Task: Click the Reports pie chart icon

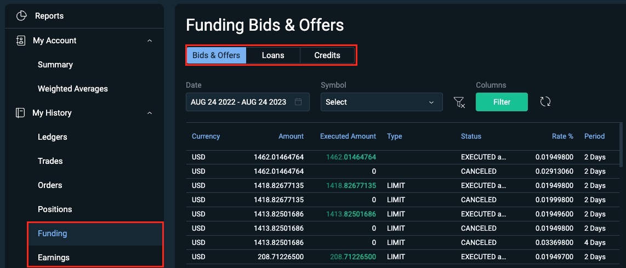Action: (21, 16)
